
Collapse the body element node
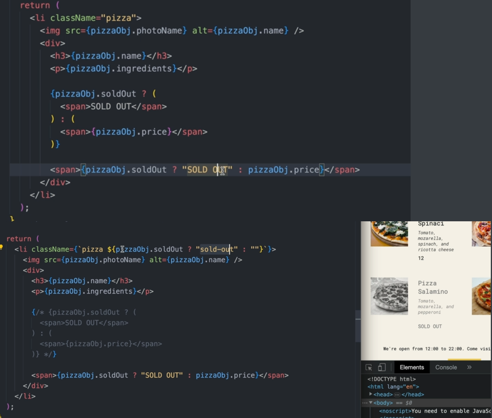pos(370,403)
